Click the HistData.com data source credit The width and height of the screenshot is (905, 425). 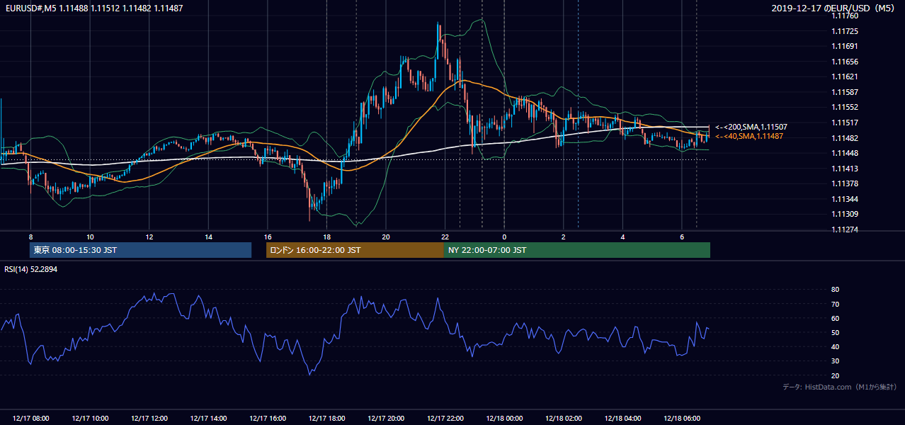coord(840,387)
